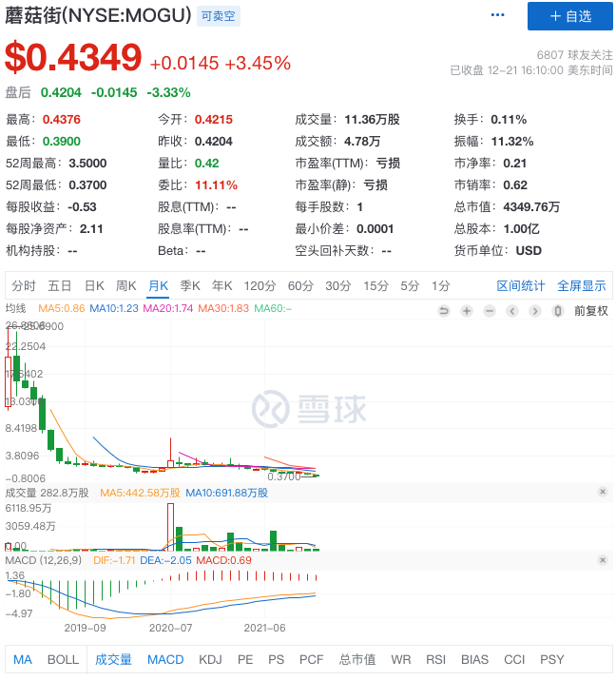Open 区间统计 range statistics

coord(521,286)
